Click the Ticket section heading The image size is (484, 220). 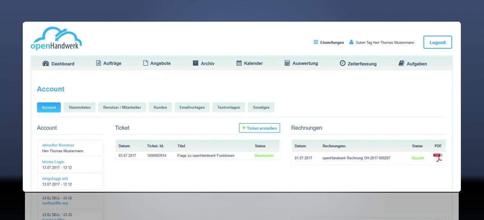pyautogui.click(x=122, y=128)
